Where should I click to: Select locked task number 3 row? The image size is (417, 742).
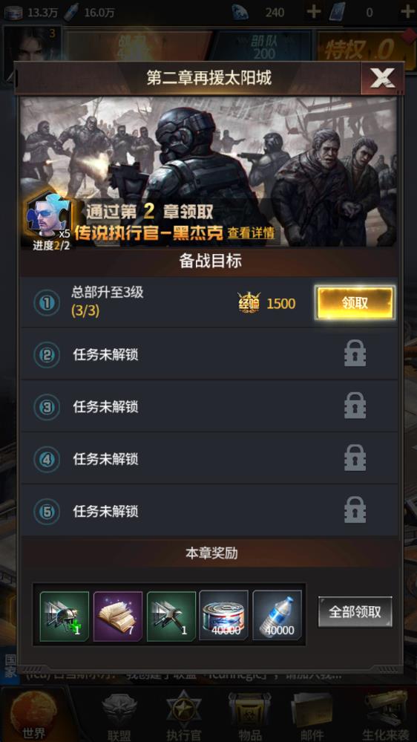208,406
